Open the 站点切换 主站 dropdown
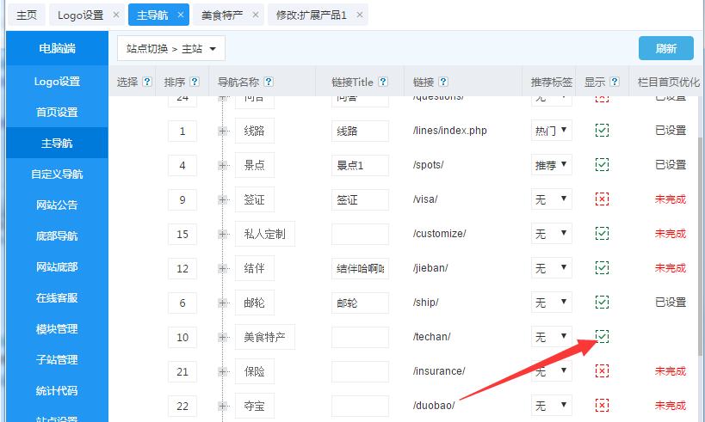 [x=171, y=49]
